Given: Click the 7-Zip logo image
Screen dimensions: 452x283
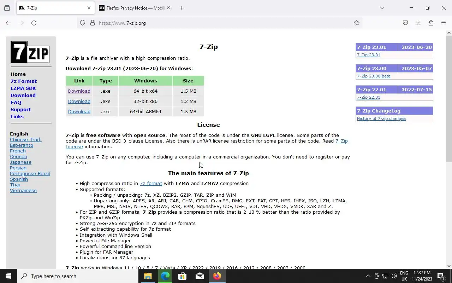Looking at the screenshot, I should [x=30, y=52].
